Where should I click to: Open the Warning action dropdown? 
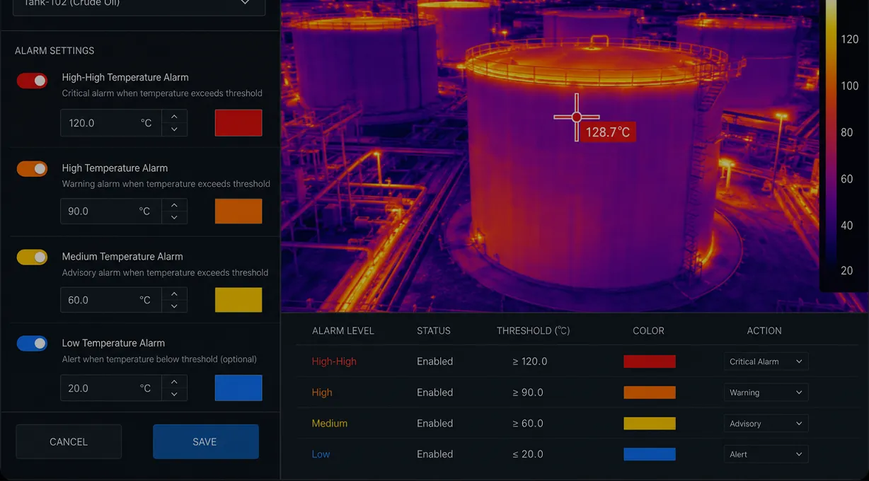pyautogui.click(x=766, y=393)
